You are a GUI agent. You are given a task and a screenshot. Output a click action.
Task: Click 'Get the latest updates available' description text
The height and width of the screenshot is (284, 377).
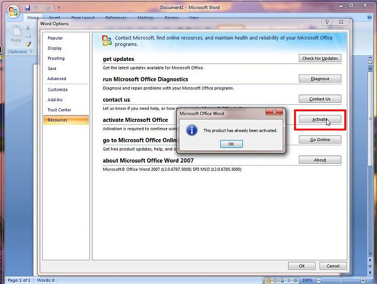point(153,68)
